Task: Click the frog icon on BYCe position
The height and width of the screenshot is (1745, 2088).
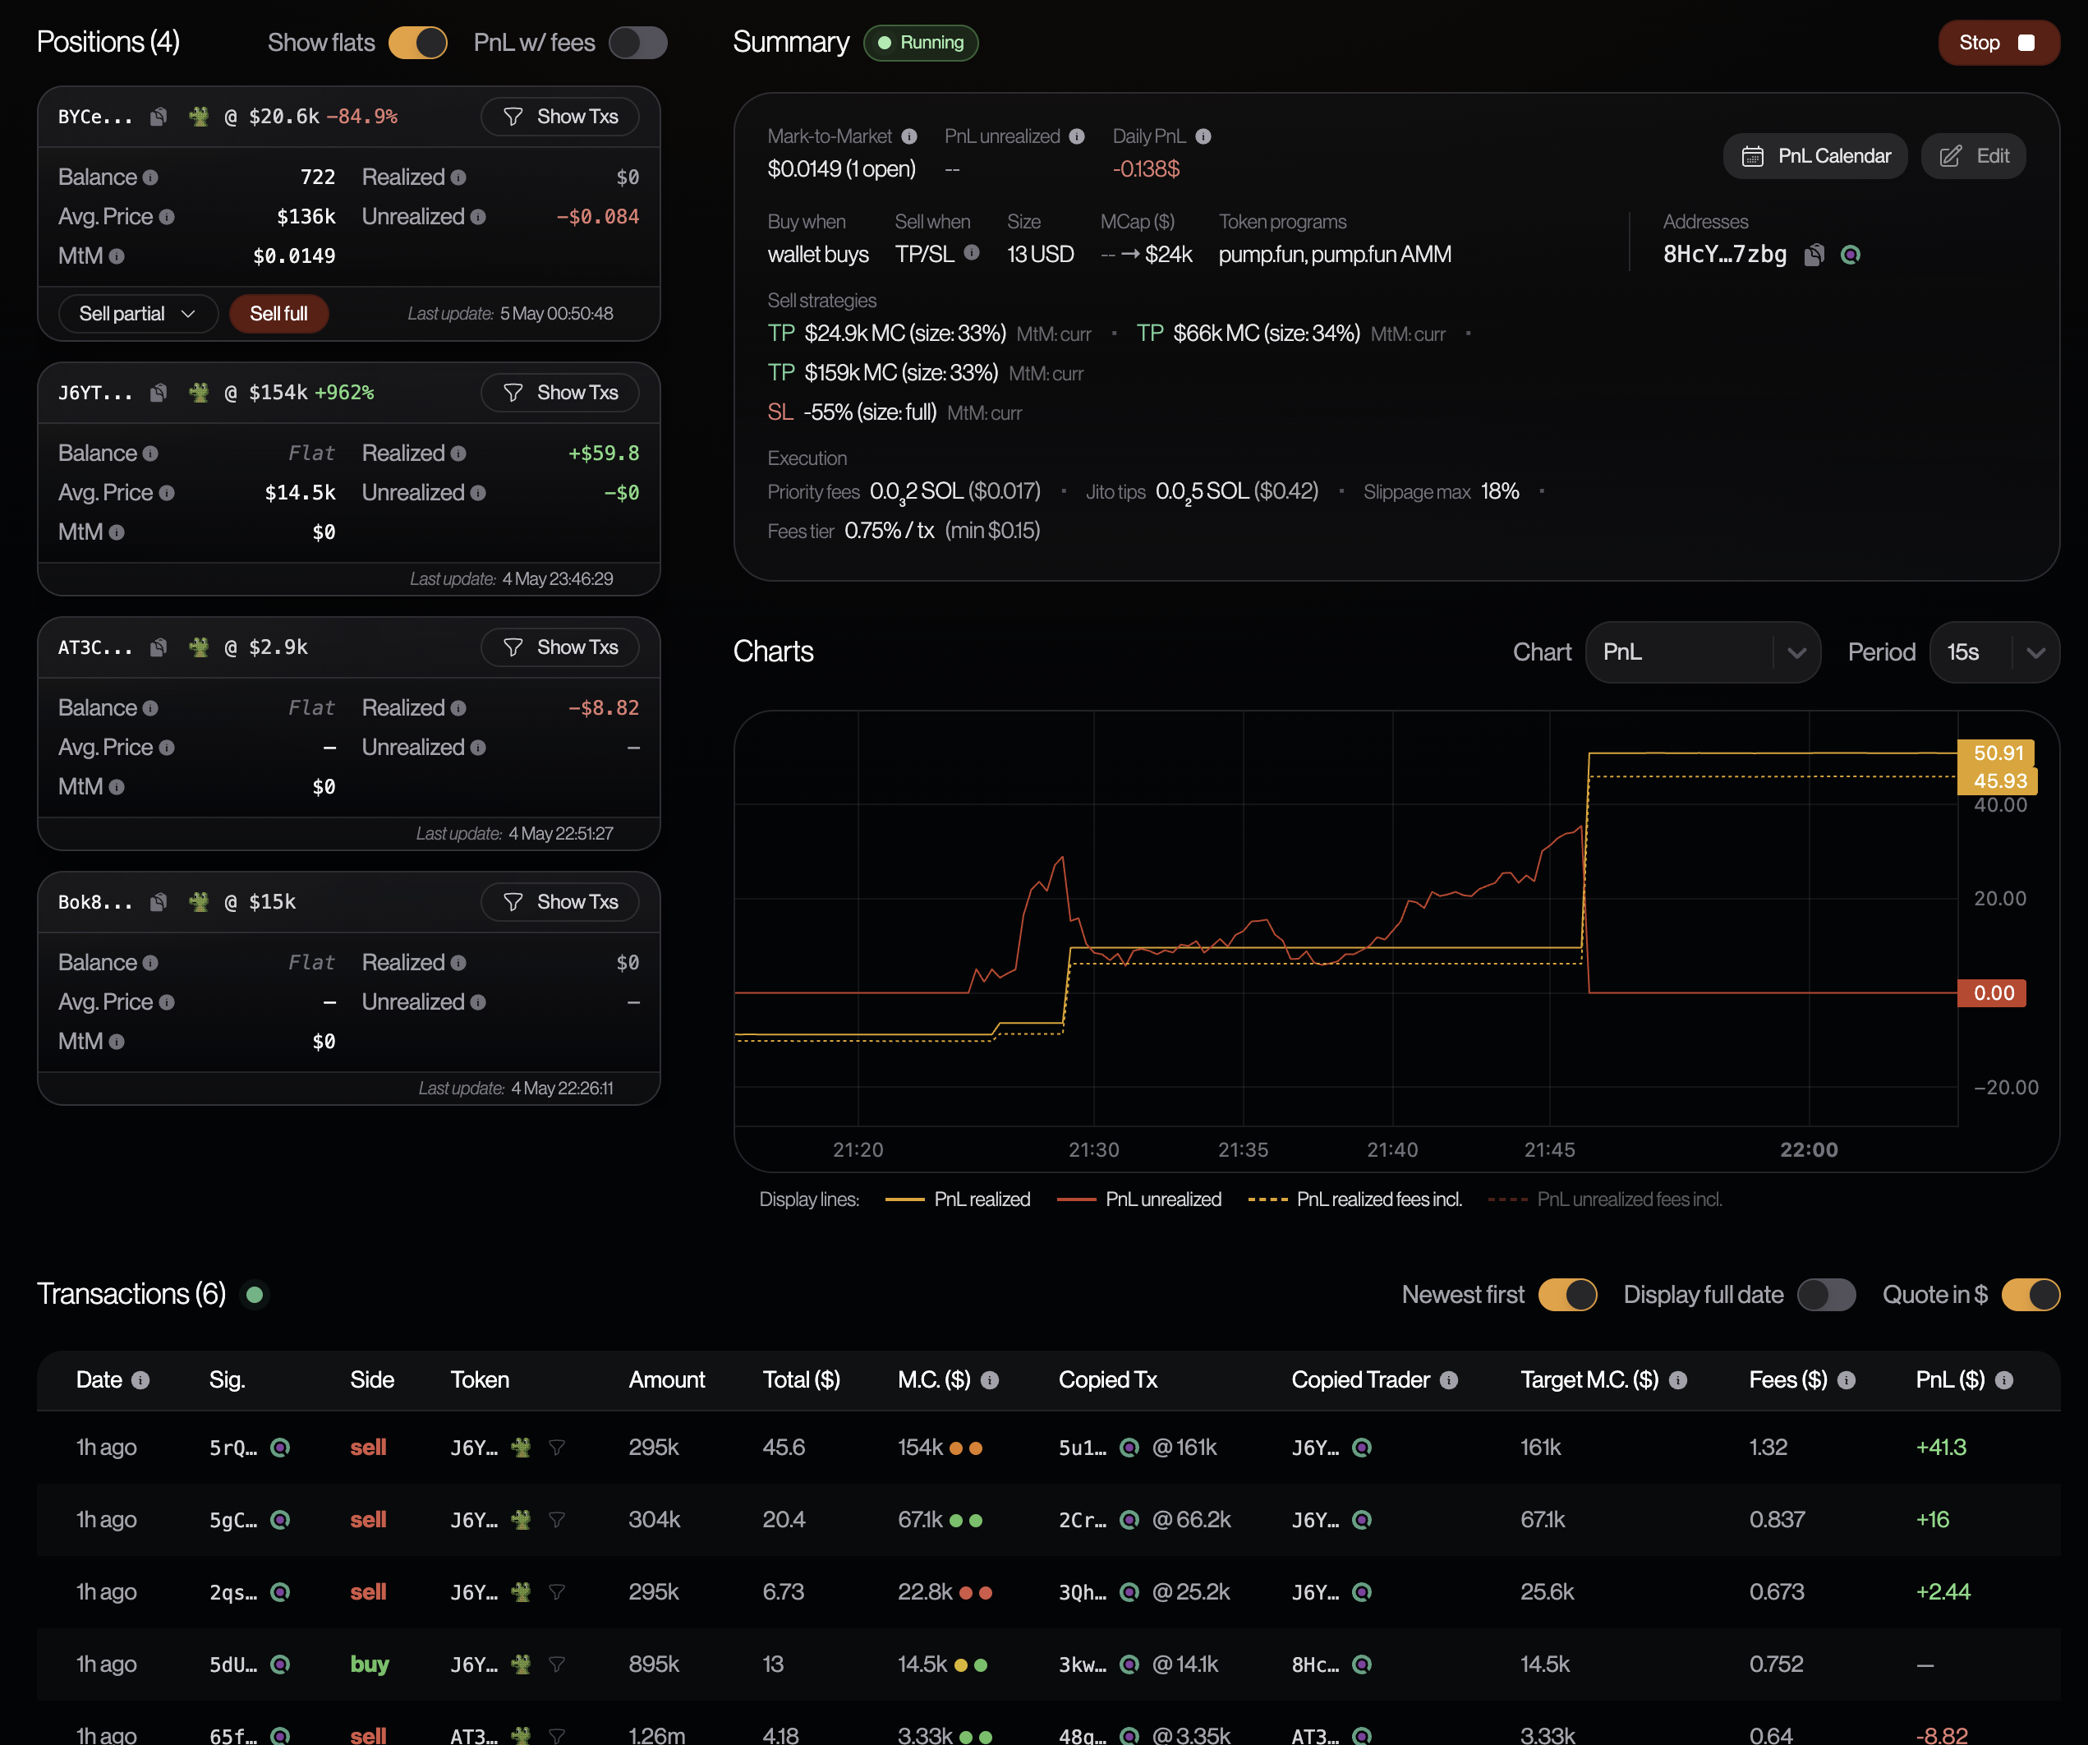Action: point(199,117)
